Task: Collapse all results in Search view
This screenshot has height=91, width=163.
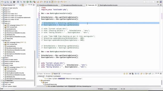Action: coord(138,74)
